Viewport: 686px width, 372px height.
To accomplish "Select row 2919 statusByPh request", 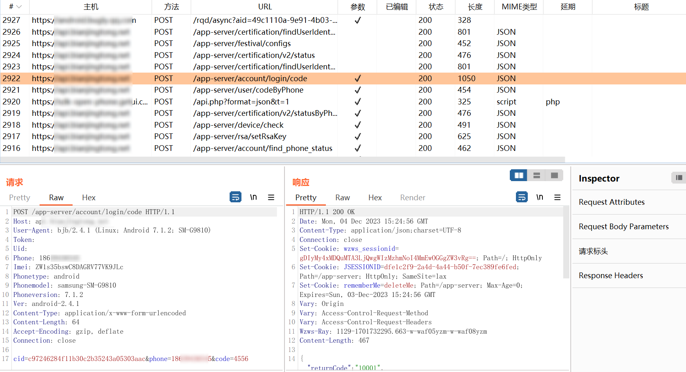I will point(343,113).
